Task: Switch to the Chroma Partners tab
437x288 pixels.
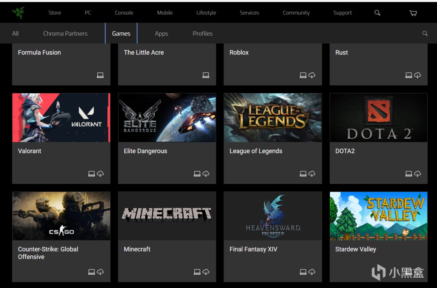Action: pos(65,33)
